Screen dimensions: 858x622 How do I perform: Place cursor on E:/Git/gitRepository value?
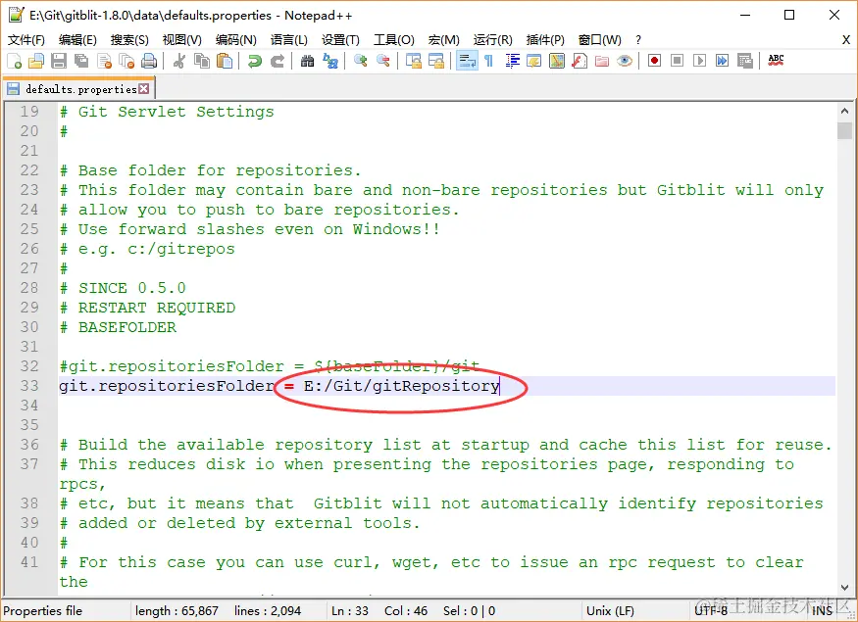tap(402, 386)
